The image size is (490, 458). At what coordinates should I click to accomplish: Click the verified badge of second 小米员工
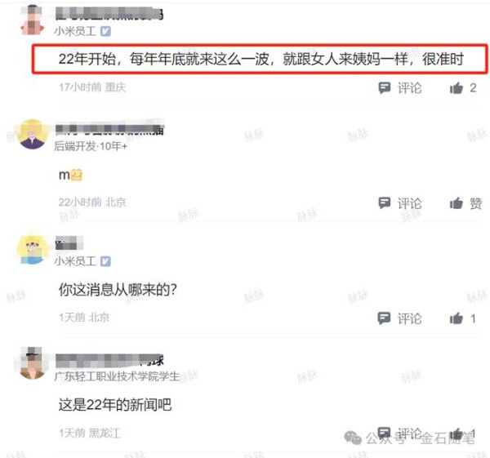[x=105, y=261]
